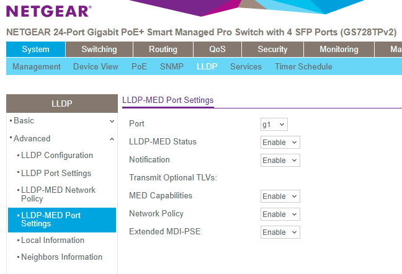Switch to the Switching tab

[x=99, y=50]
